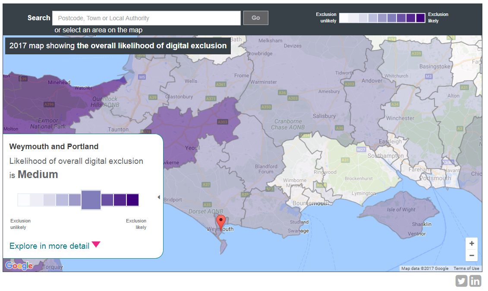Open the Explore in more detail link
488x291 pixels.
click(x=49, y=246)
